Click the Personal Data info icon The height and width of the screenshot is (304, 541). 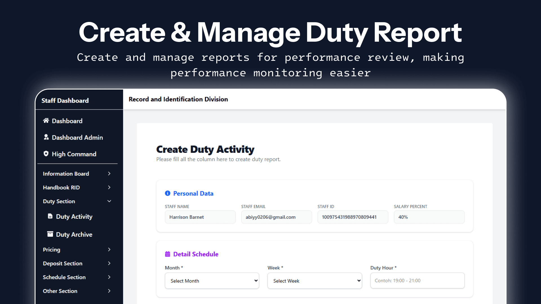(x=168, y=193)
